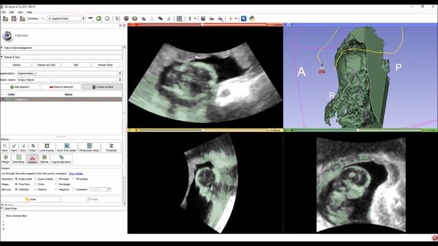
Task: Click the blue extensions manager icon
Action: 244,18
